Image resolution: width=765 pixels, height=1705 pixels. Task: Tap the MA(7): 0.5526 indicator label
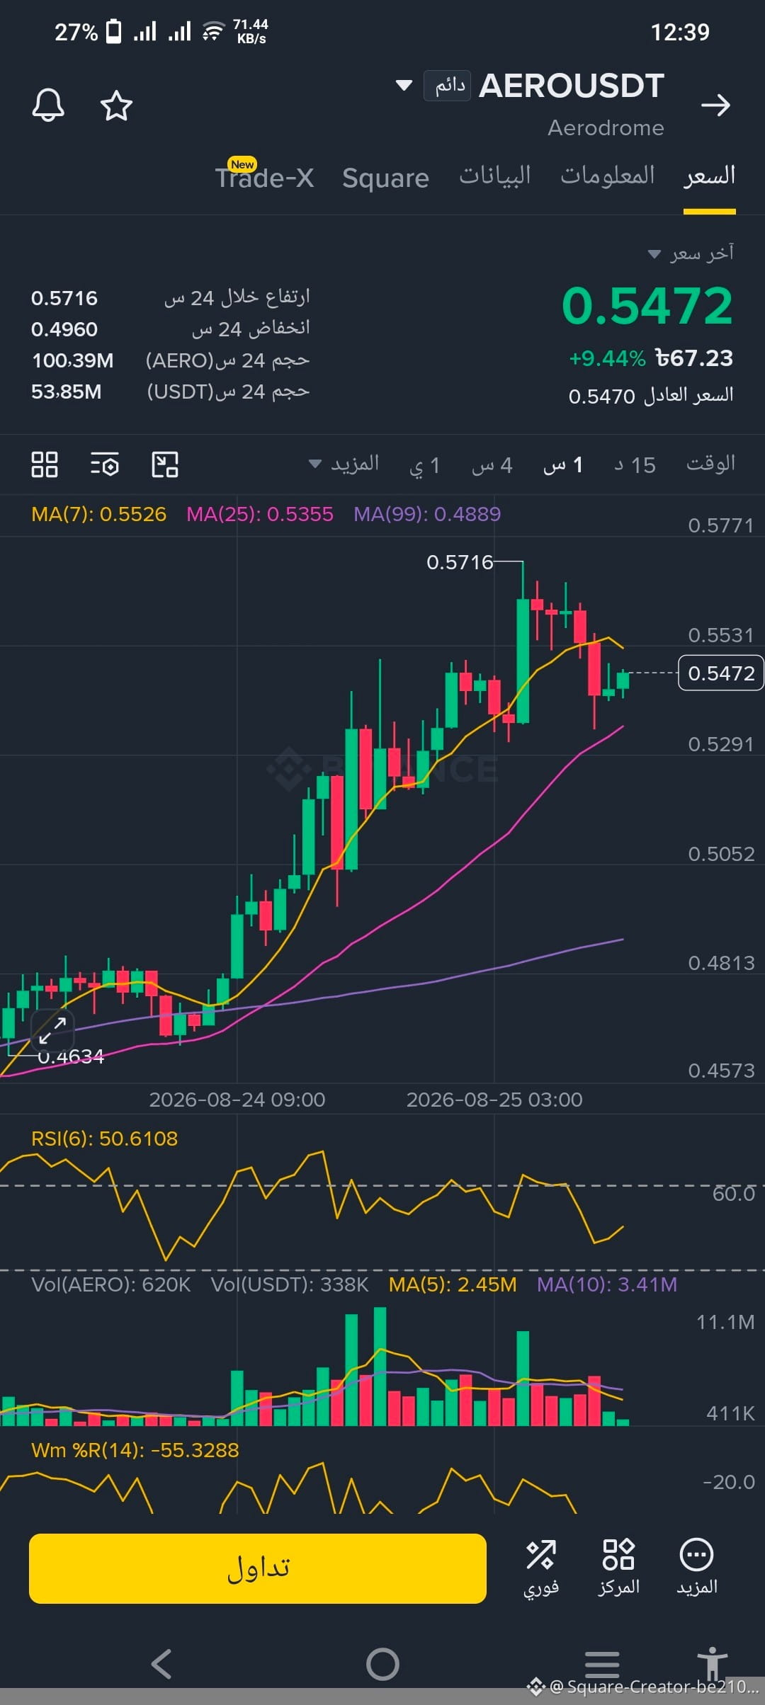[98, 514]
